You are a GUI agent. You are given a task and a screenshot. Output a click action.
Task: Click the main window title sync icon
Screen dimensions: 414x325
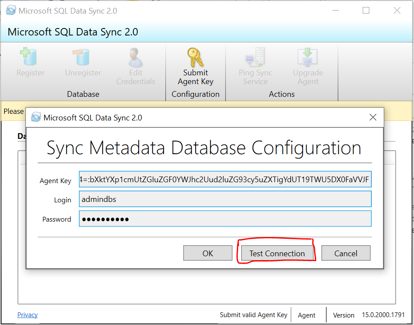pos(11,11)
